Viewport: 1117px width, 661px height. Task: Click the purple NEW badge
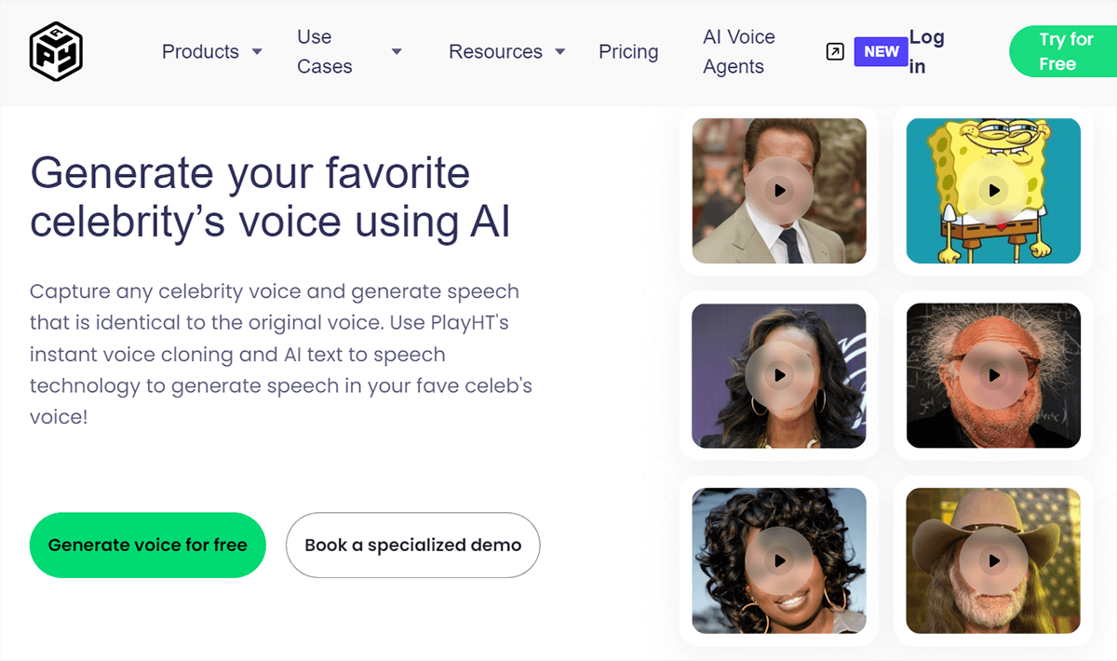click(881, 52)
